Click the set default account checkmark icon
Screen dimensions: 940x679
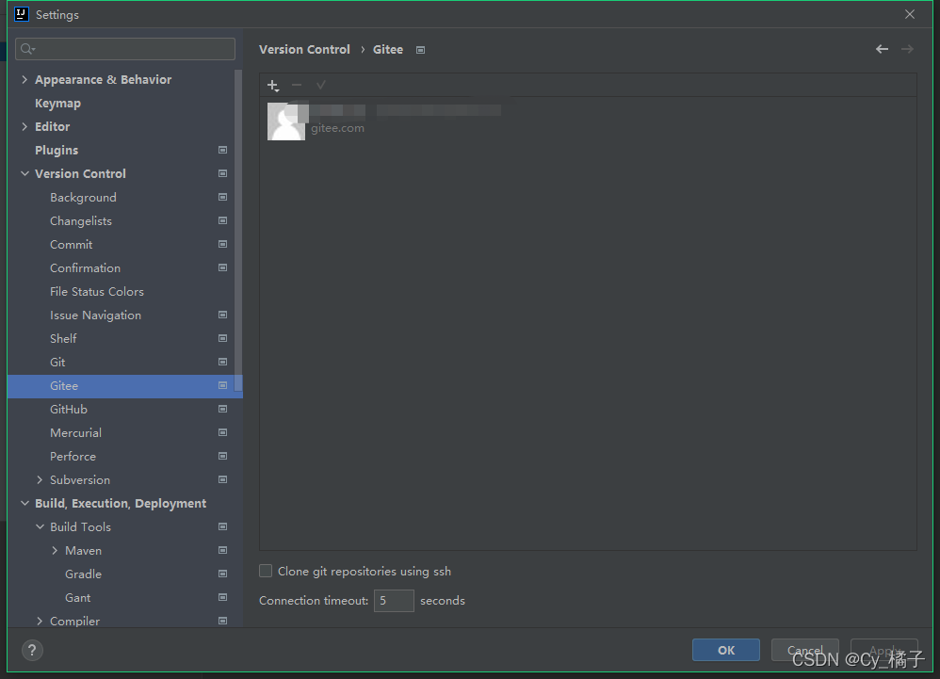pos(321,85)
